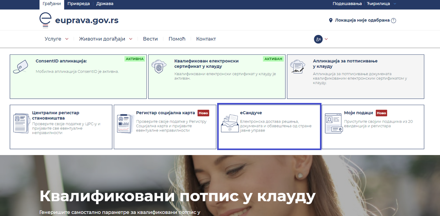The image size is (440, 216).
Task: Open the Вести menu item
Action: (150, 39)
